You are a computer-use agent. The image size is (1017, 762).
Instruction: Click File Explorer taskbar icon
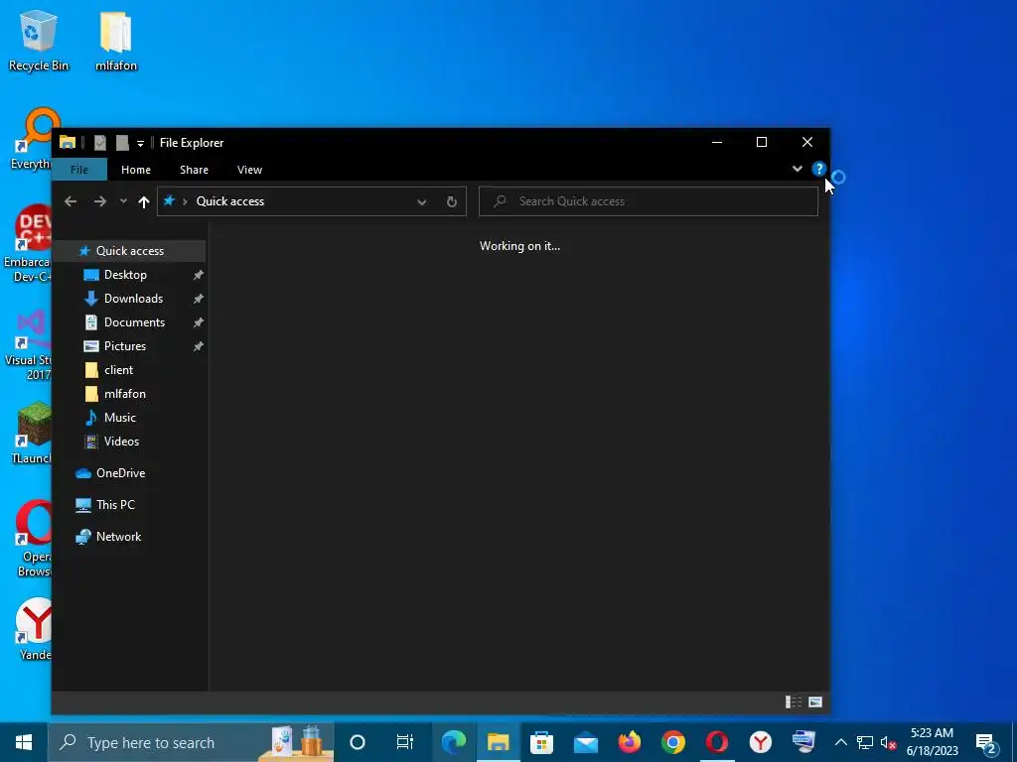coord(499,742)
